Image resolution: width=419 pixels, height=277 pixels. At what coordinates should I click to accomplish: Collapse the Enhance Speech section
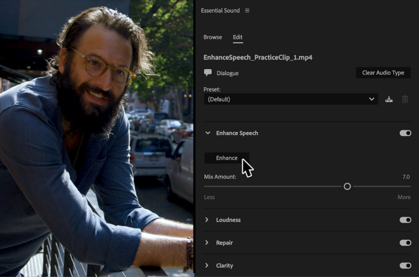point(207,133)
